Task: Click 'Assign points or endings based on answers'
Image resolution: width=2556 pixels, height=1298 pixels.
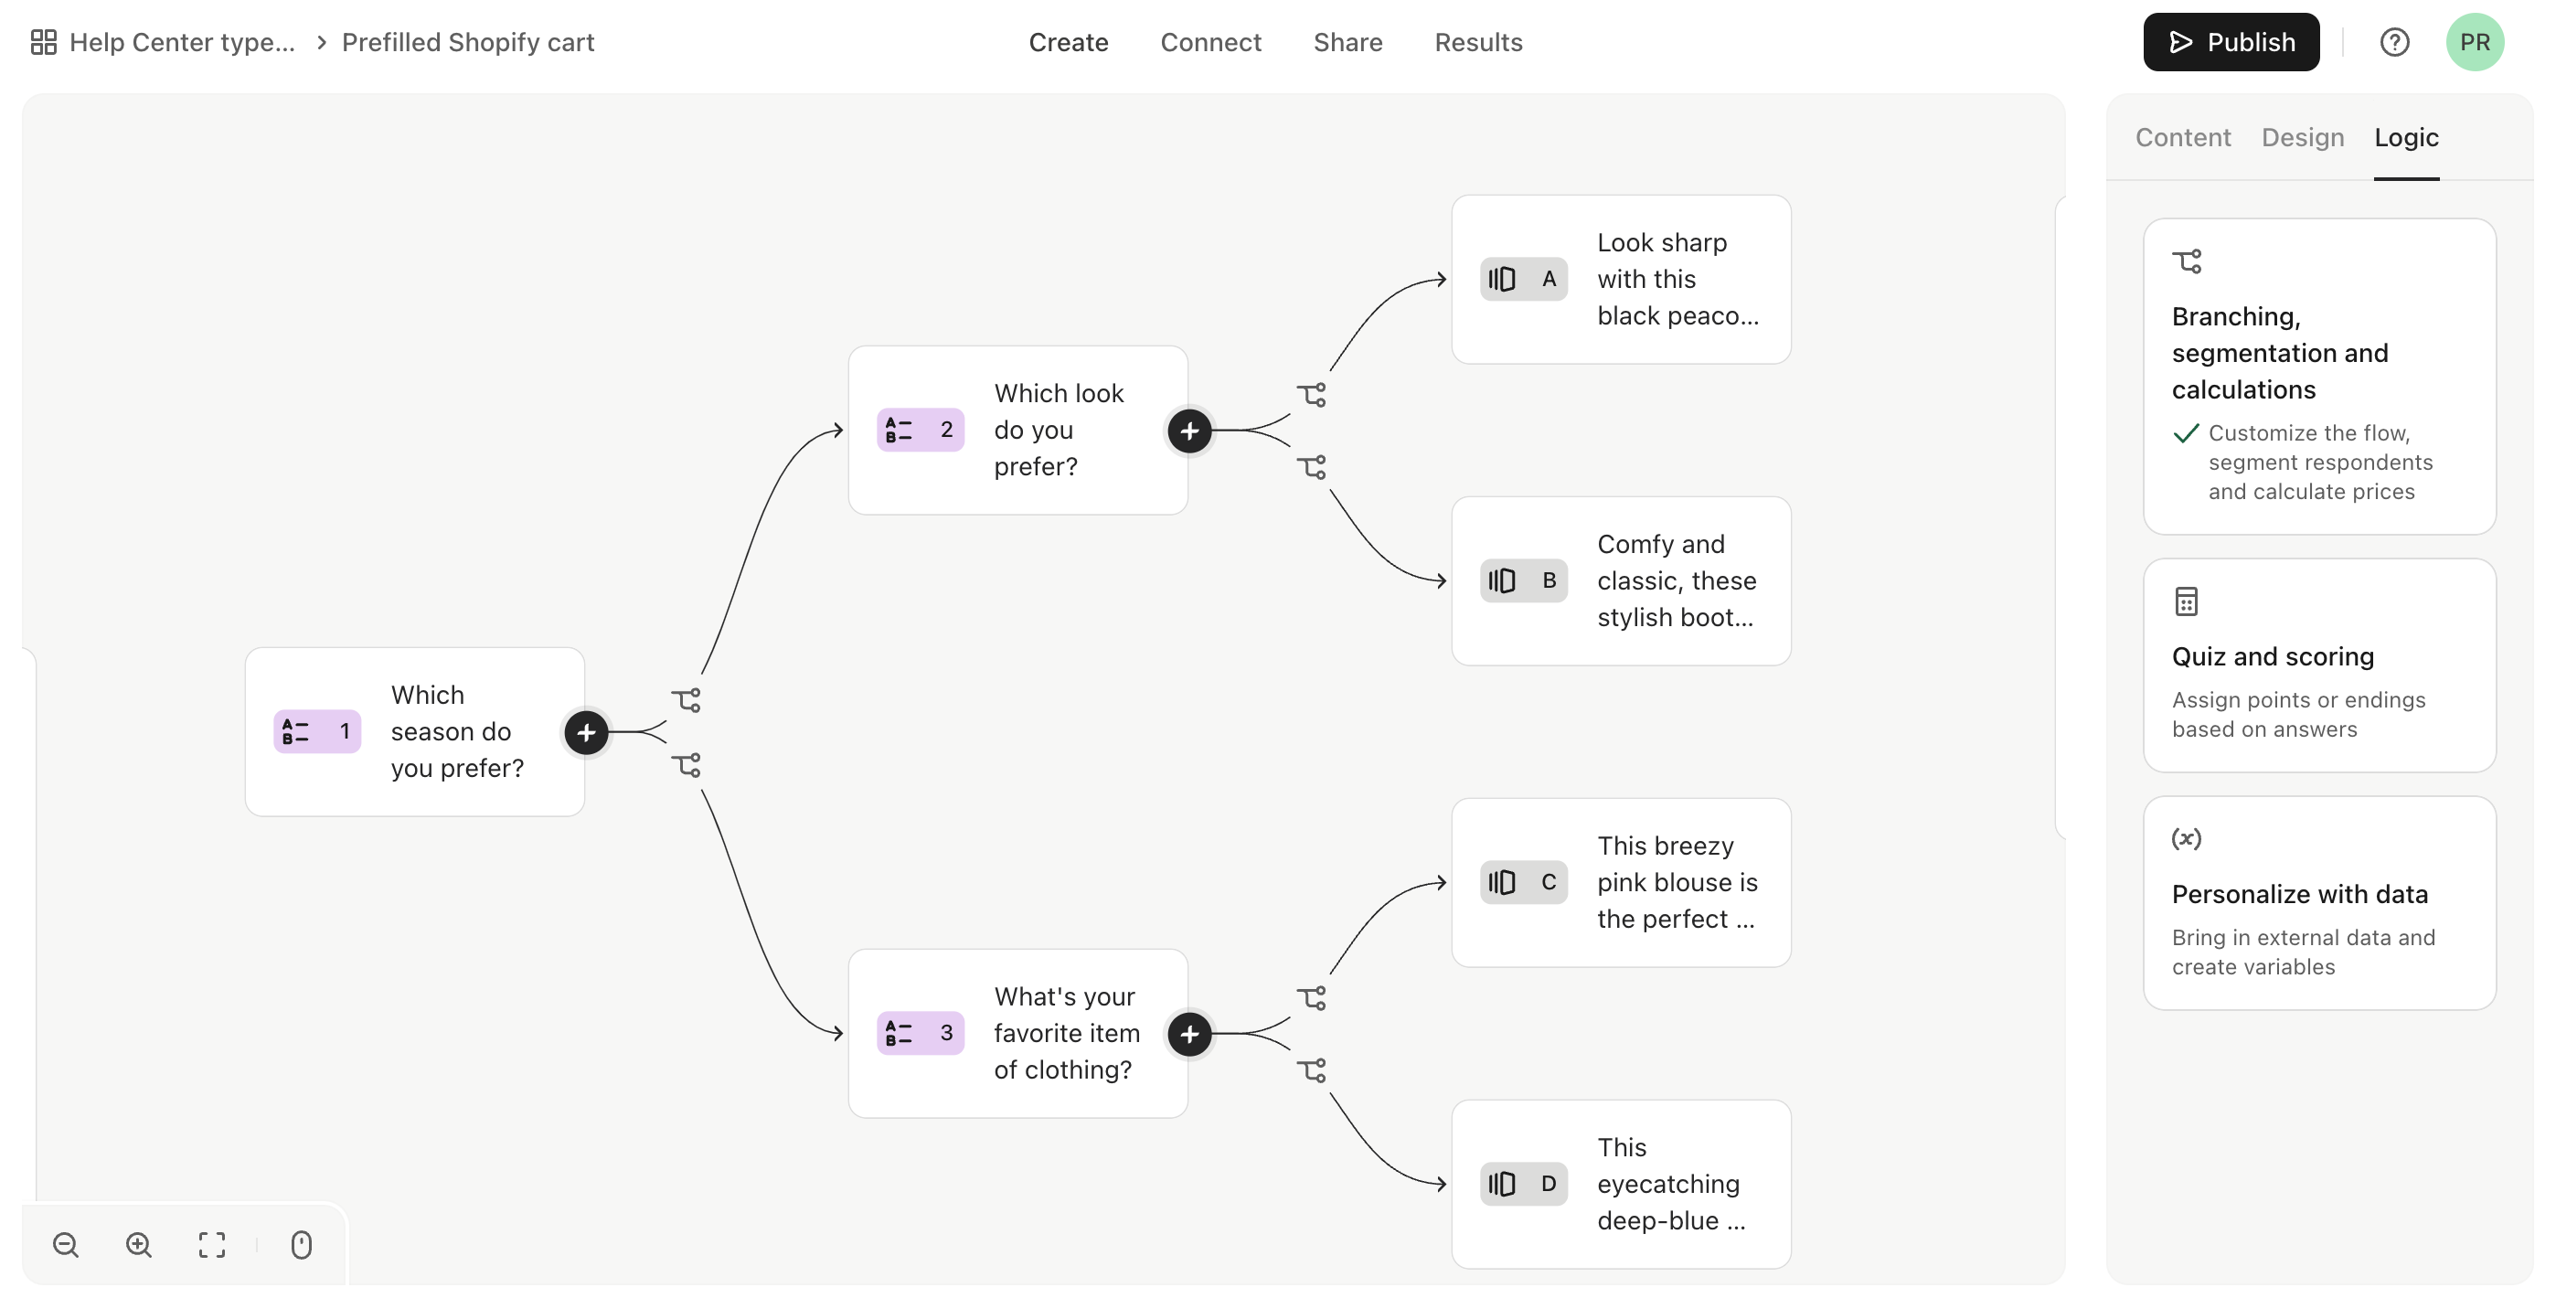Action: click(x=2298, y=715)
